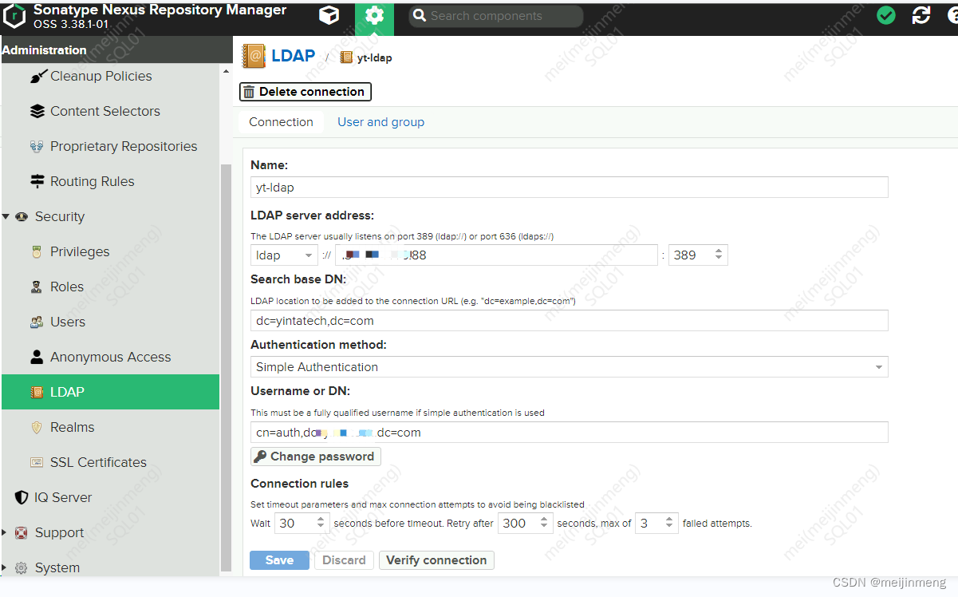Open Anonymous Access in sidebar
958x597 pixels.
click(x=110, y=358)
